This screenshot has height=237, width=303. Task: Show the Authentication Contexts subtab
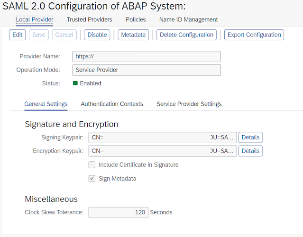[112, 104]
